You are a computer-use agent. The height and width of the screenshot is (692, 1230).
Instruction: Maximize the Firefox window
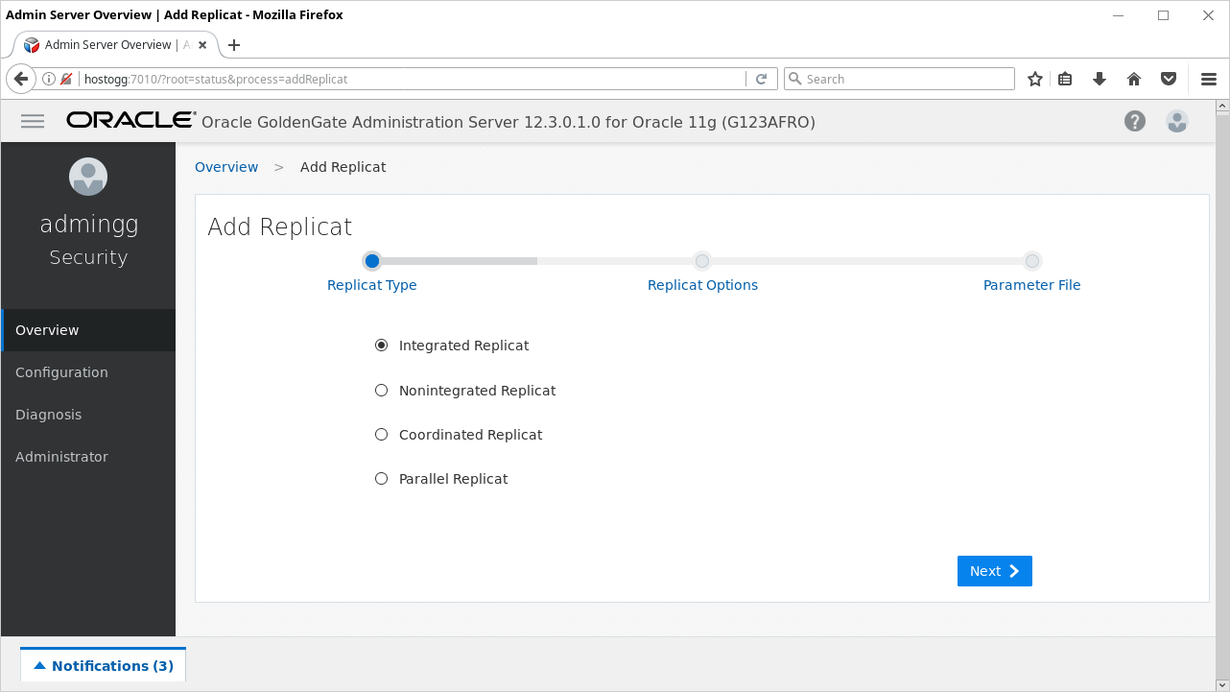pyautogui.click(x=1163, y=14)
